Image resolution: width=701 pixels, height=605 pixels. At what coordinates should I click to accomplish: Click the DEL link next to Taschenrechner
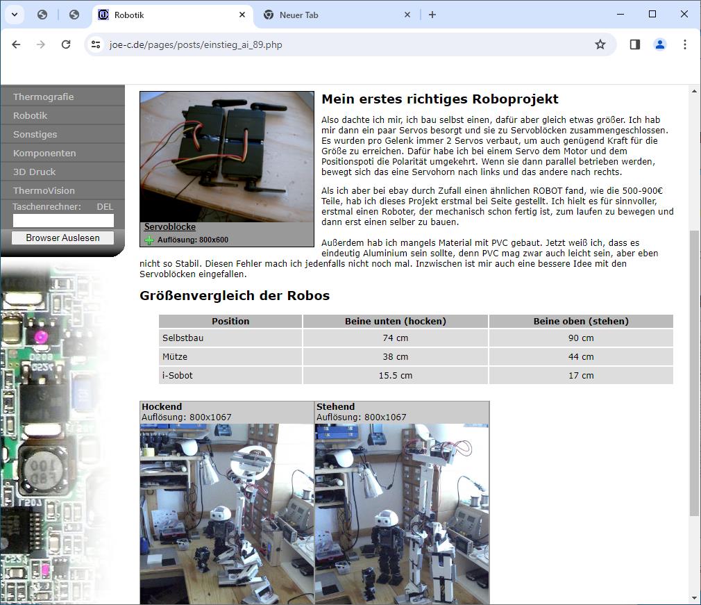105,206
